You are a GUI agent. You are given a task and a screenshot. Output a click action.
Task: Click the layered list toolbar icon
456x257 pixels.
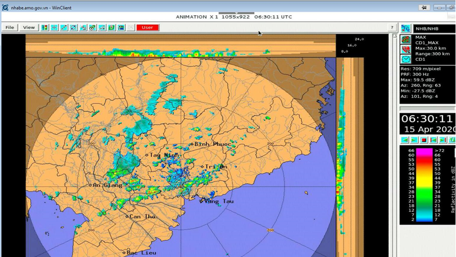pos(121,27)
